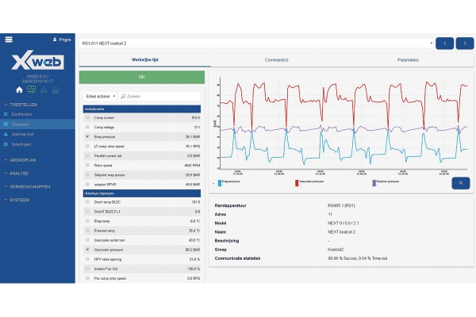
Task: Check the LT comp rotor speed checkbox
Action: click(x=87, y=146)
